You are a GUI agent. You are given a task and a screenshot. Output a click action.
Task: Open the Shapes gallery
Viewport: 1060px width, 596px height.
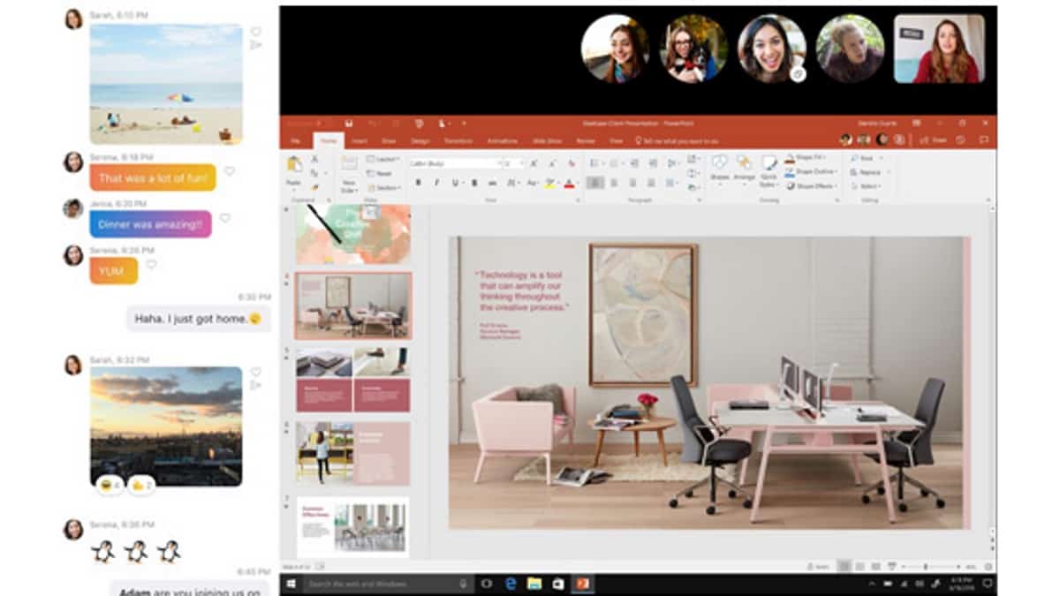(x=720, y=166)
